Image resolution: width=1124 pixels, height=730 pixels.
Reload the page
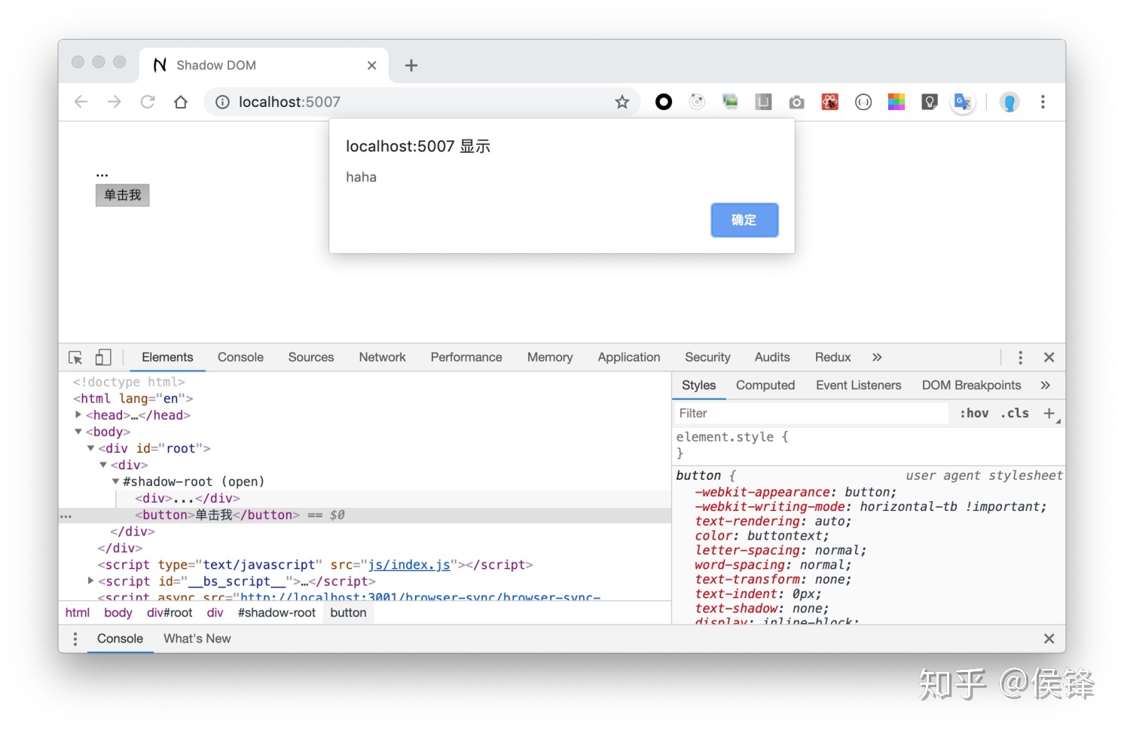click(148, 102)
